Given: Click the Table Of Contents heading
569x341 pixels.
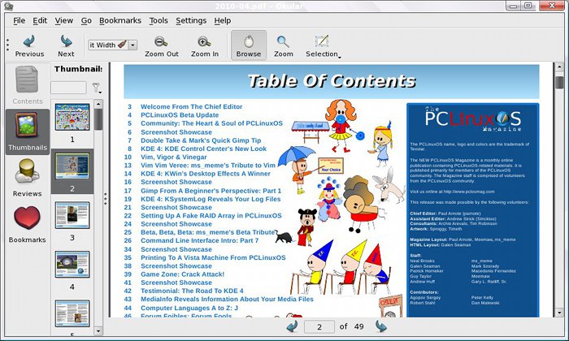Looking at the screenshot, I should click(332, 81).
